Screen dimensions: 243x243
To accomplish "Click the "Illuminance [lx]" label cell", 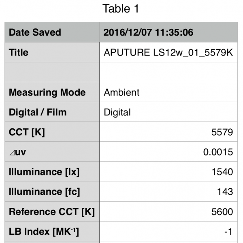I will point(52,172).
